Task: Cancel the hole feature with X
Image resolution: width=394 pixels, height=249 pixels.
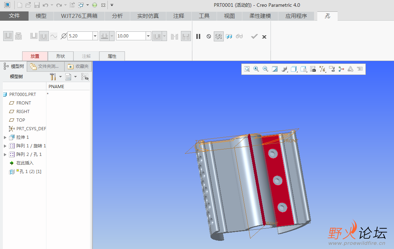Action: pos(264,37)
